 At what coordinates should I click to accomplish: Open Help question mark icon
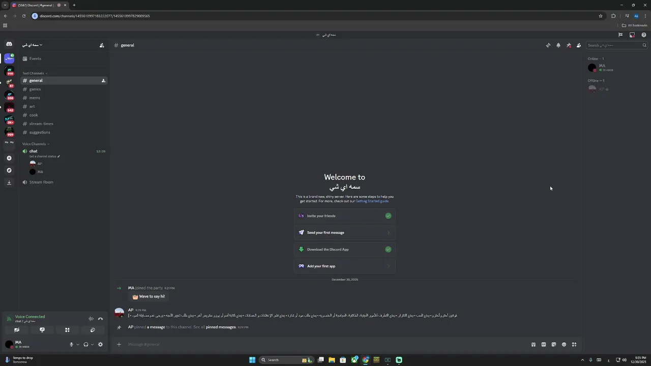point(644,35)
